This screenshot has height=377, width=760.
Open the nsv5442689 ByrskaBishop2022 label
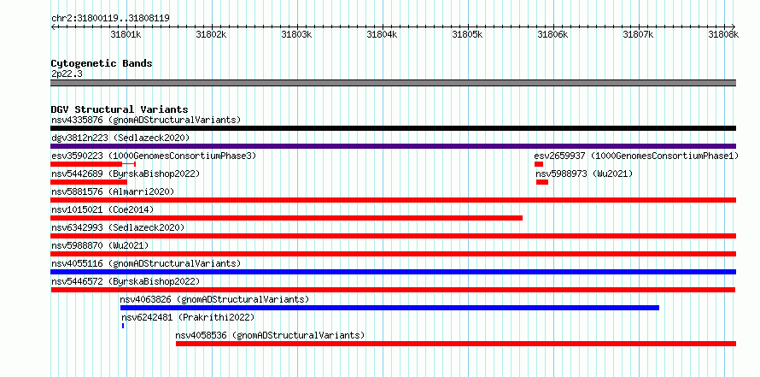[x=126, y=174]
